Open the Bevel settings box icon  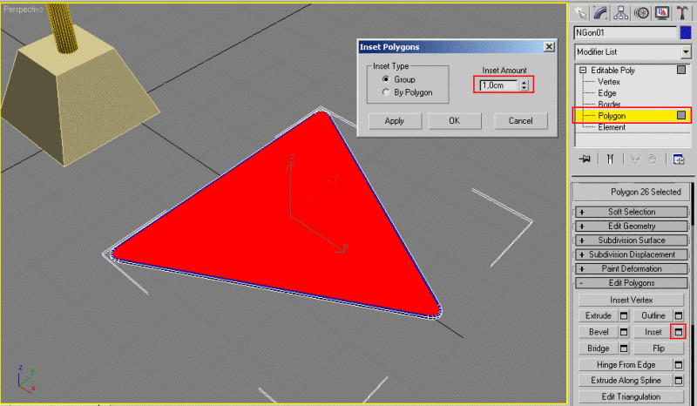(x=624, y=332)
